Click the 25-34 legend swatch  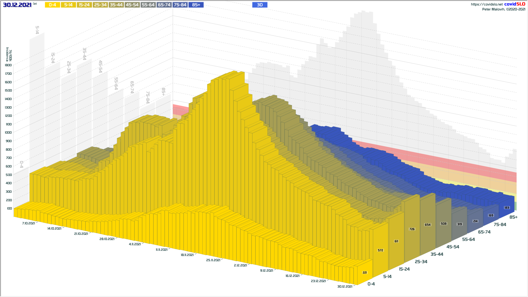[x=100, y=5]
